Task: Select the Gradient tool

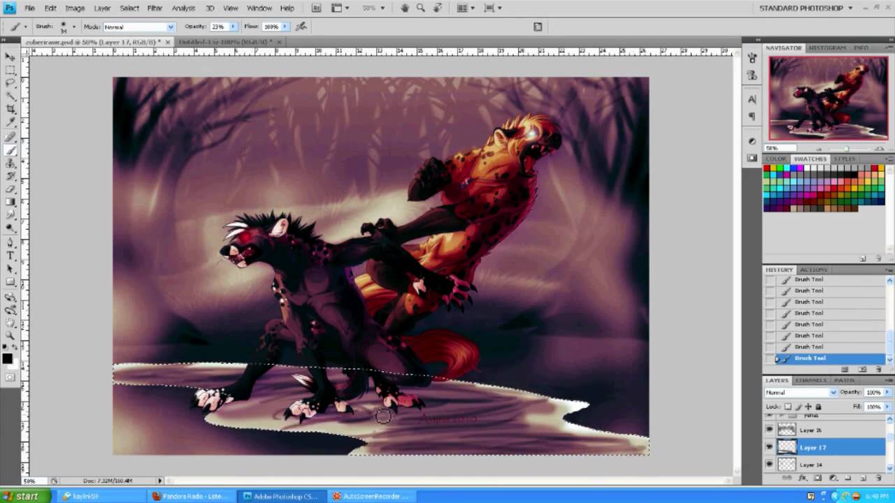Action: point(10,203)
